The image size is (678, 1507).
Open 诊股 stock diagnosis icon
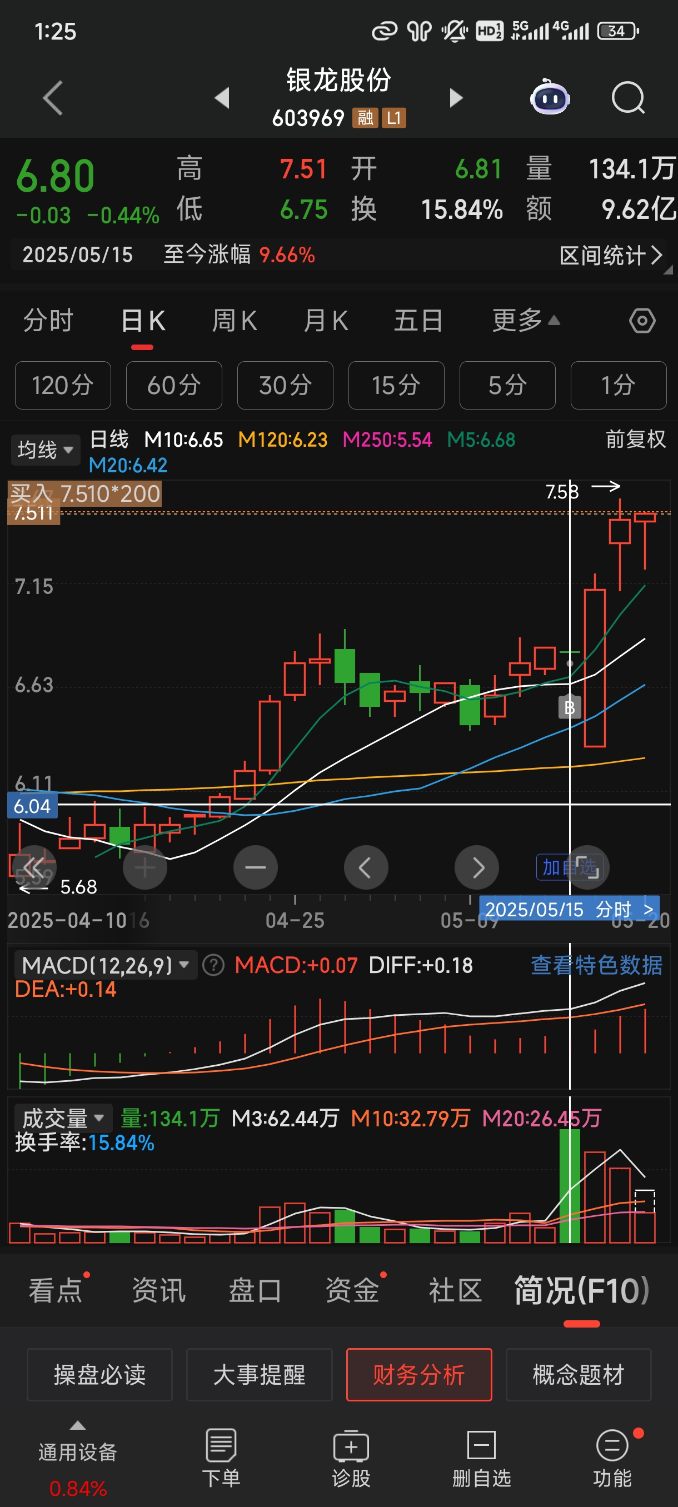pos(351,1459)
